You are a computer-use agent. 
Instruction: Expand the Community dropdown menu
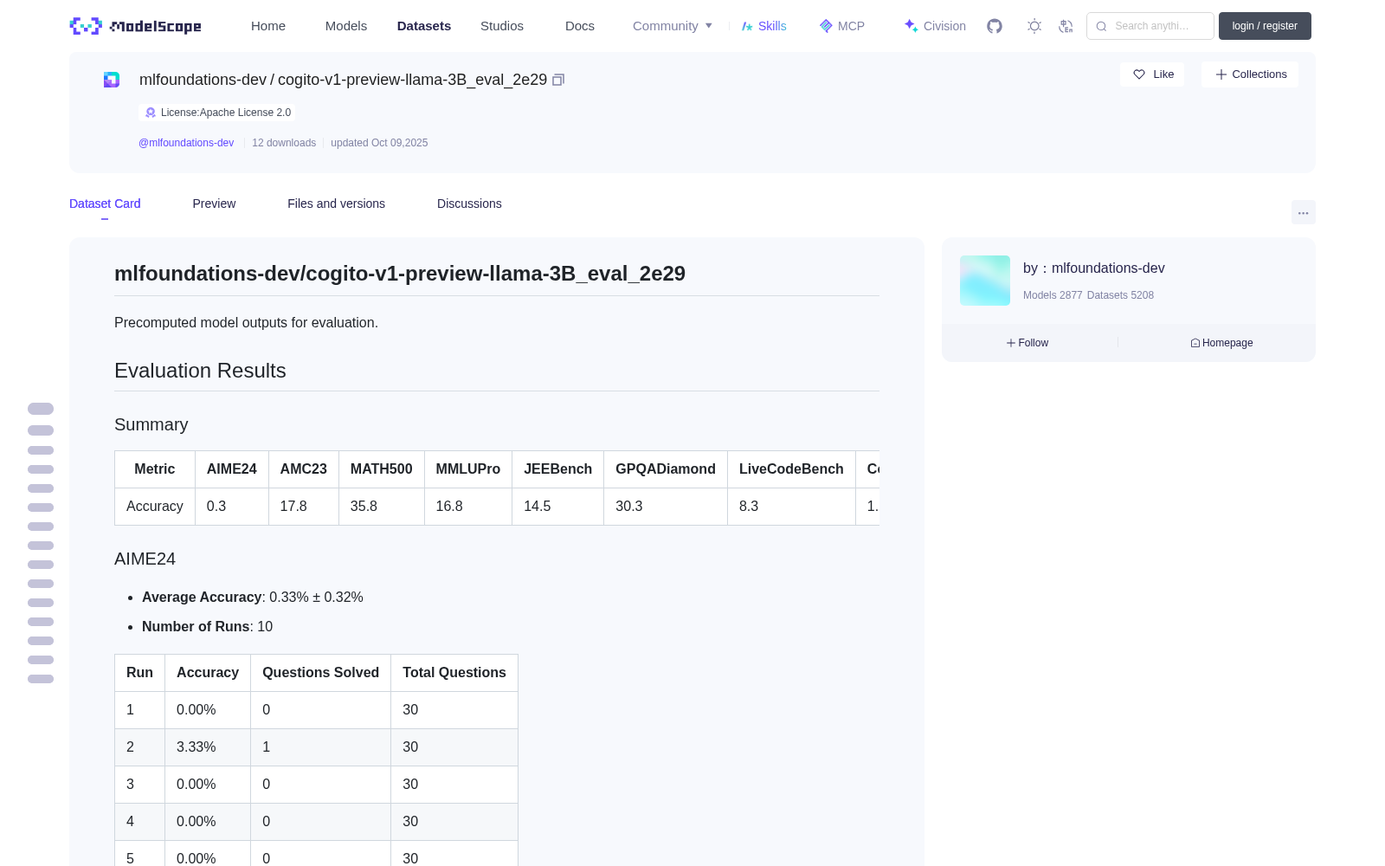tap(673, 26)
